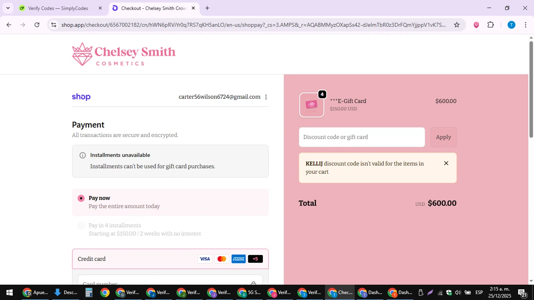Click the address bar URL
534x300 pixels.
[x=253, y=25]
